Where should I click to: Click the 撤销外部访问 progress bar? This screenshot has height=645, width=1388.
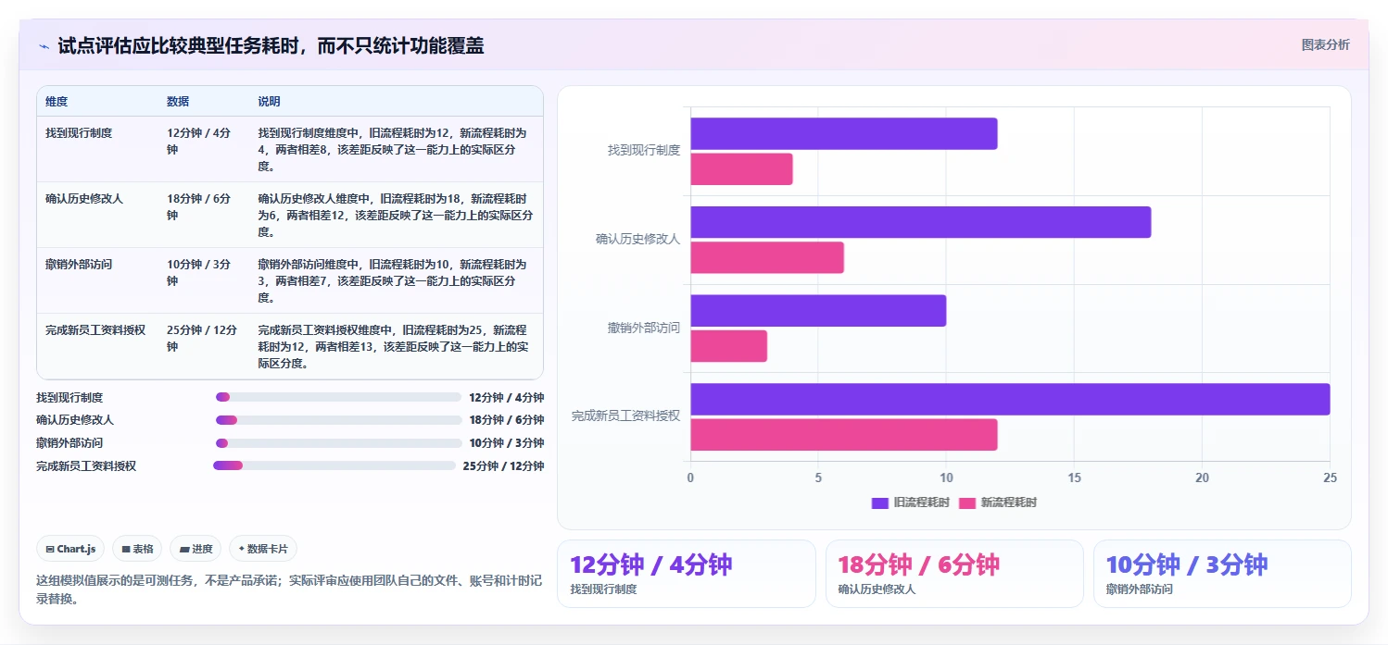pos(338,443)
